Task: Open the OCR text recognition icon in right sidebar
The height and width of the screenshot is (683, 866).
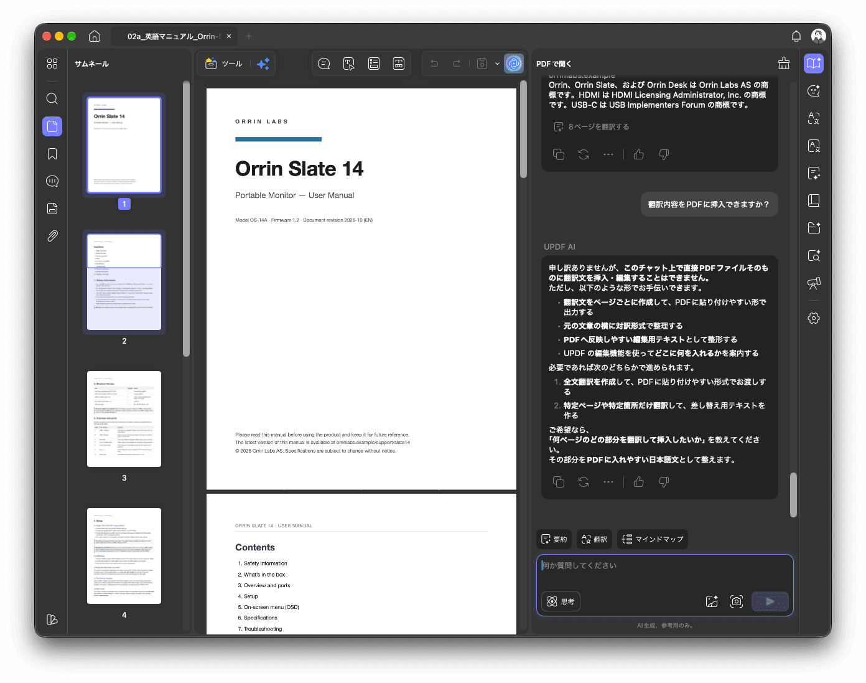Action: click(x=814, y=146)
